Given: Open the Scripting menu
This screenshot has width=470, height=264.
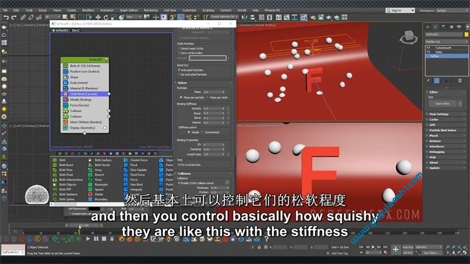Looking at the screenshot, I should [x=208, y=10].
